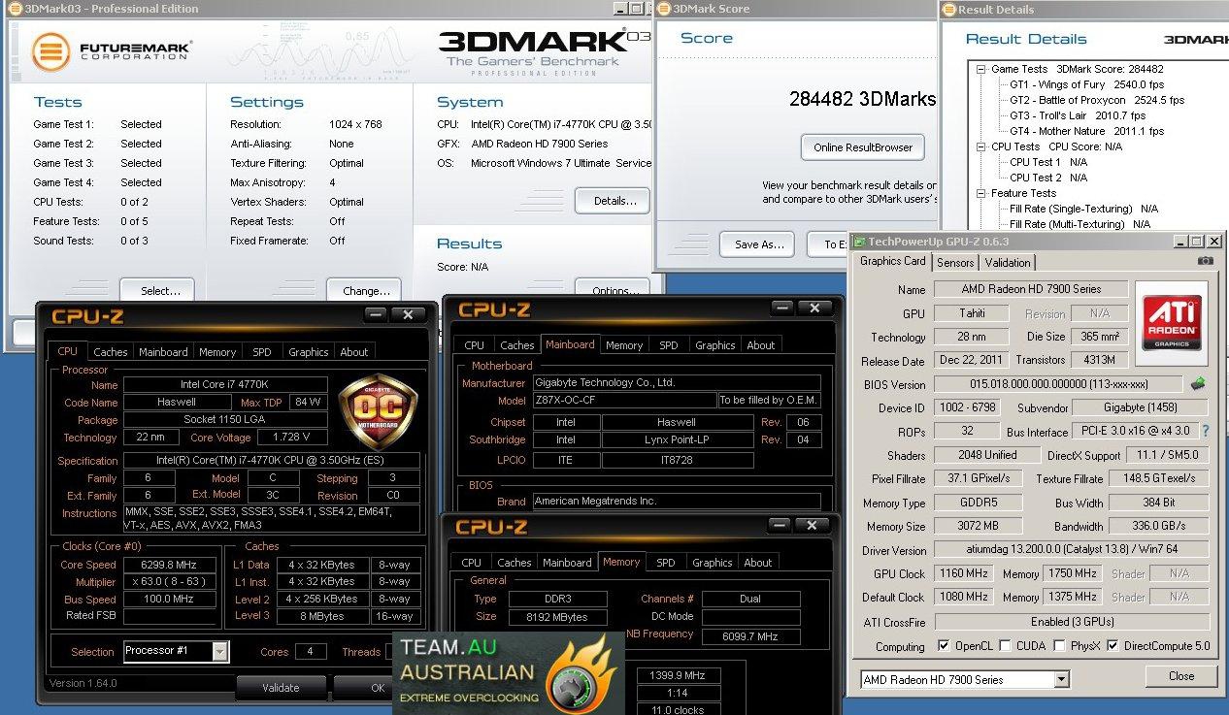Click GPU-Z screenshot camera icon
Screen dimensions: 1229x715
1206,261
